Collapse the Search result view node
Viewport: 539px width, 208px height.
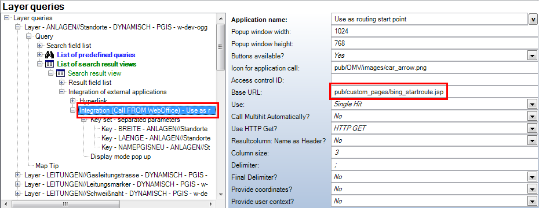pyautogui.click(x=50, y=73)
